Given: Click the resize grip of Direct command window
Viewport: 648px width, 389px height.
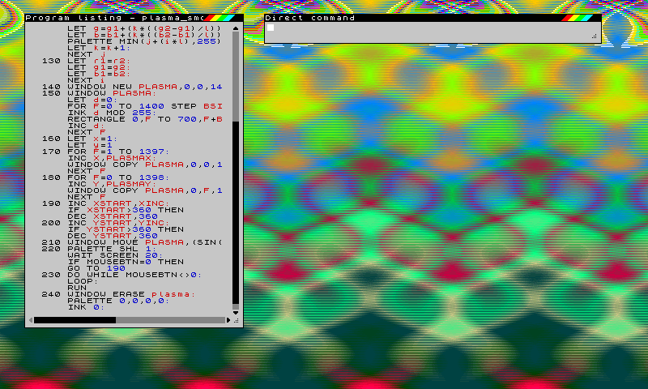Looking at the screenshot, I should (595, 36).
